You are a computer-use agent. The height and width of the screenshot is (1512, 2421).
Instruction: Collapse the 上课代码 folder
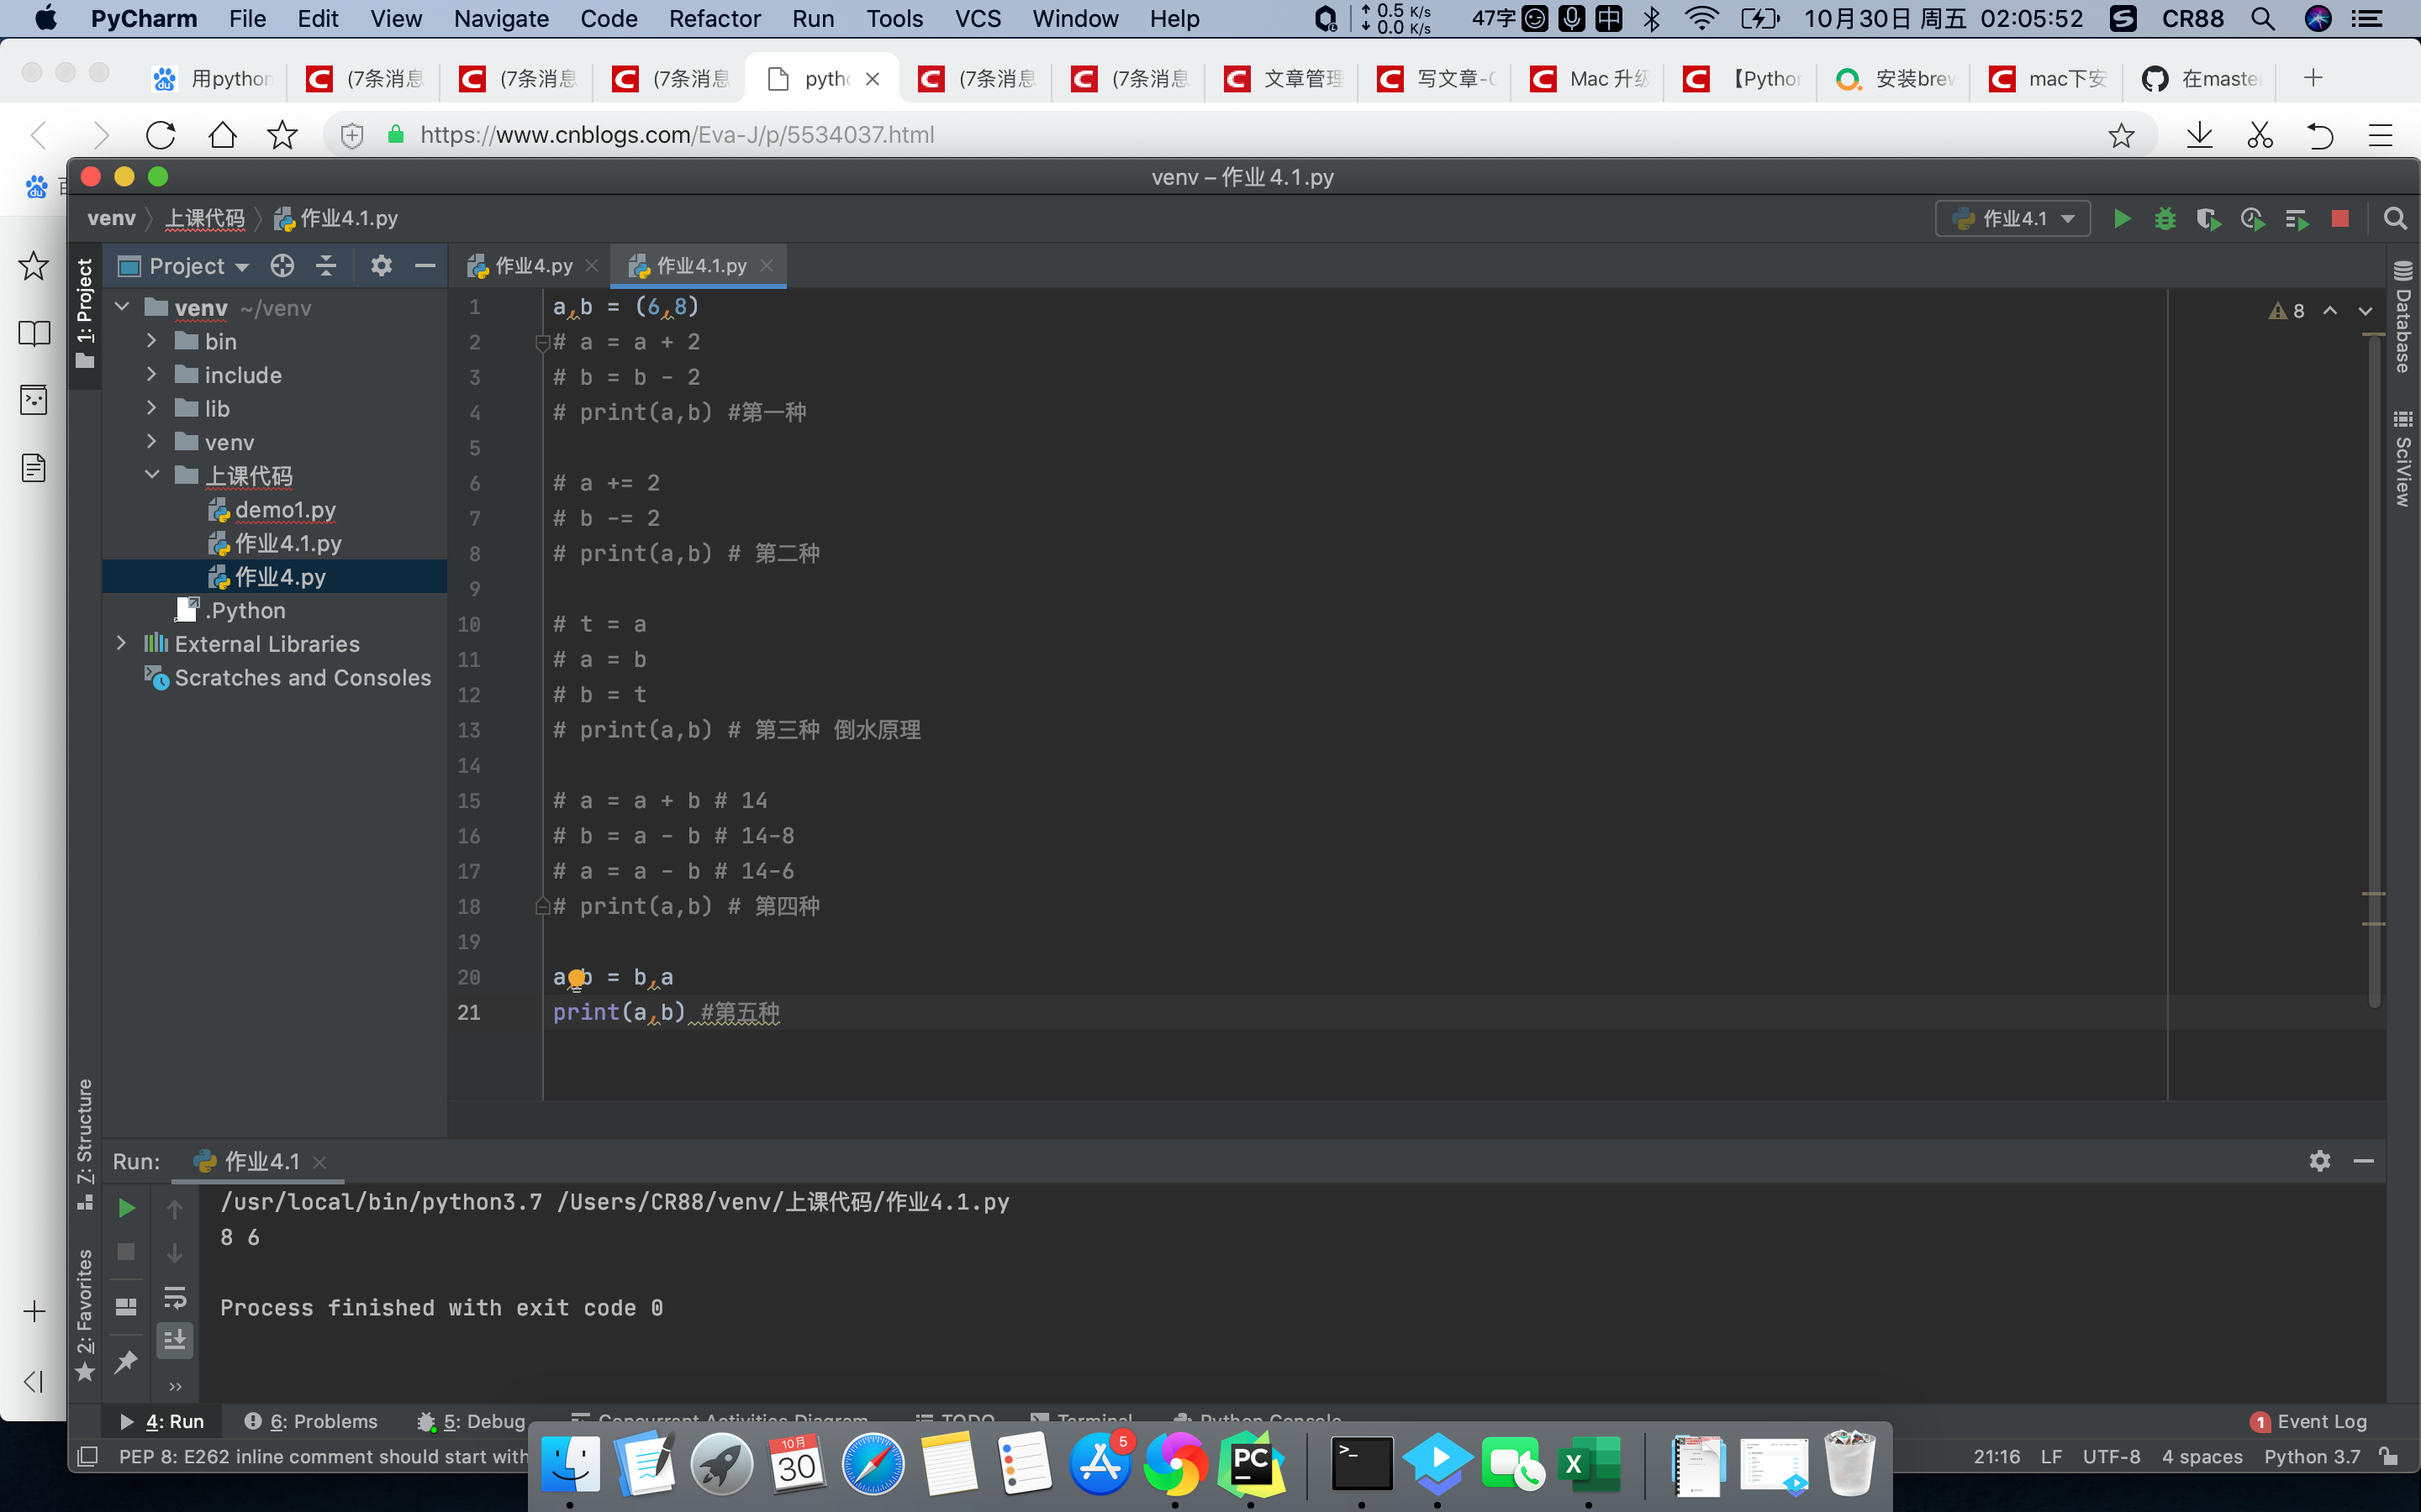click(152, 475)
